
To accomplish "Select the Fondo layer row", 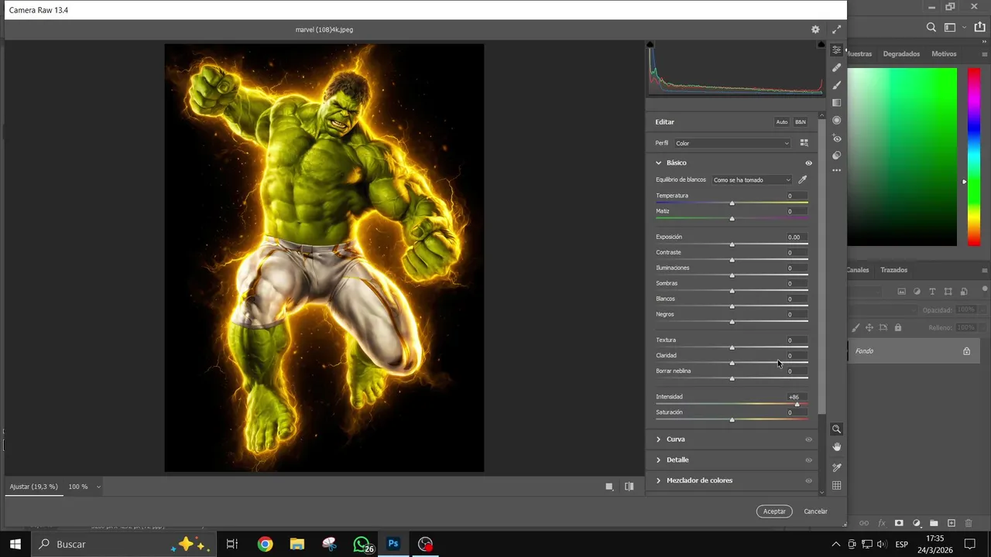I will coord(914,351).
